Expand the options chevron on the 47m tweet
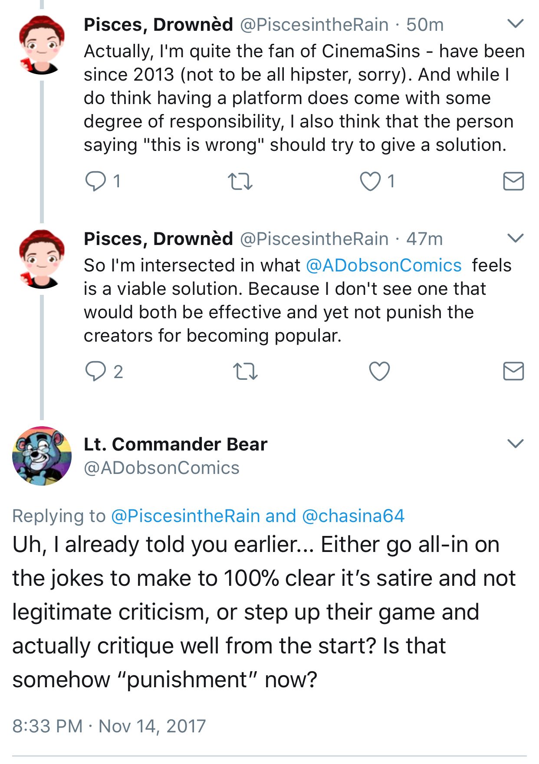Viewport: 539px width, 764px height. point(516,238)
